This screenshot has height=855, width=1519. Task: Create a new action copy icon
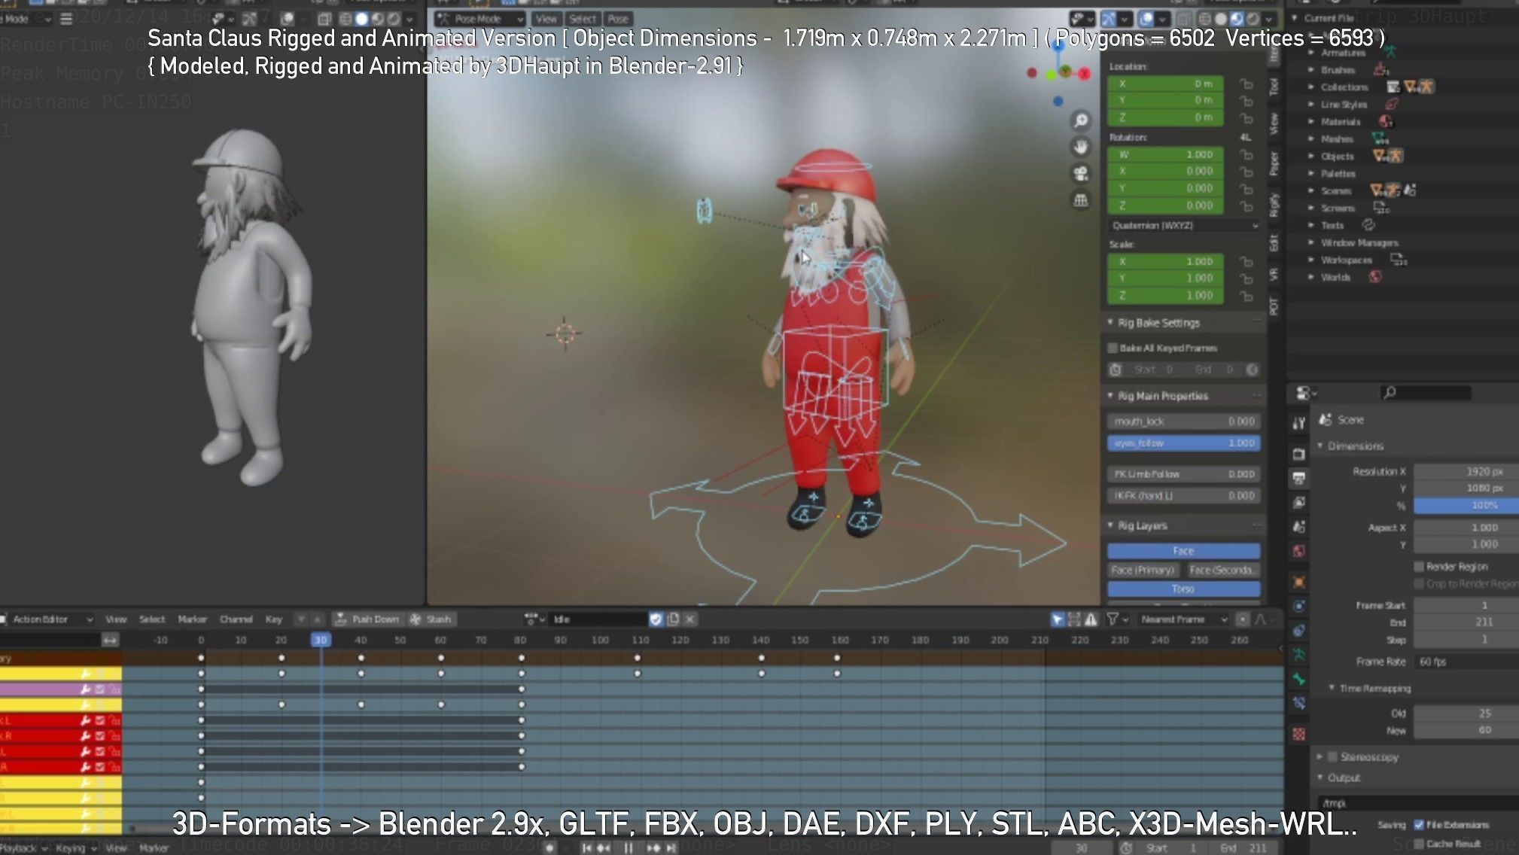pyautogui.click(x=673, y=619)
